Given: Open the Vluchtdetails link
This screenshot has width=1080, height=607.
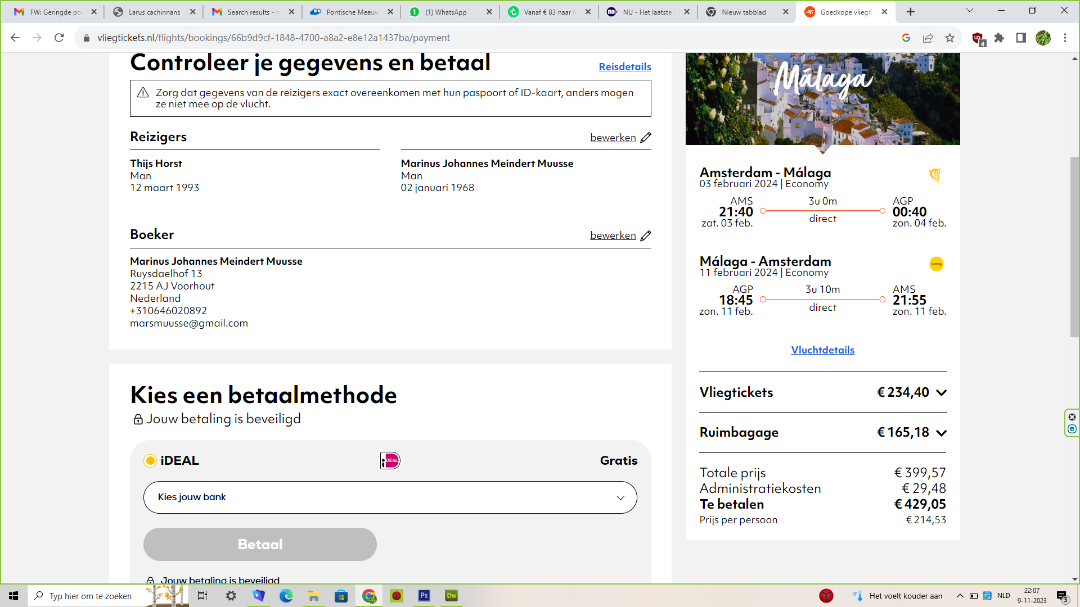Looking at the screenshot, I should click(822, 350).
